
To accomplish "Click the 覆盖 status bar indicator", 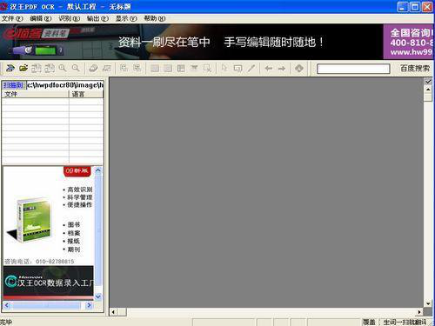I will coord(369,322).
